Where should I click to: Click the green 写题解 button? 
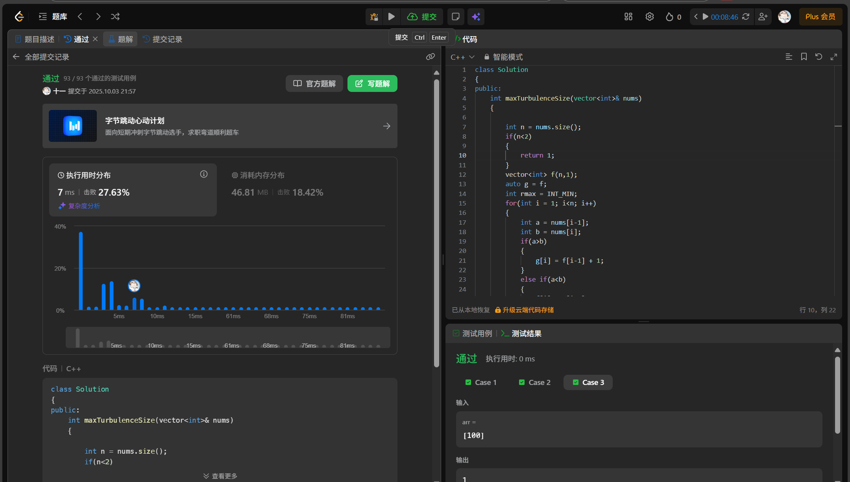tap(372, 84)
